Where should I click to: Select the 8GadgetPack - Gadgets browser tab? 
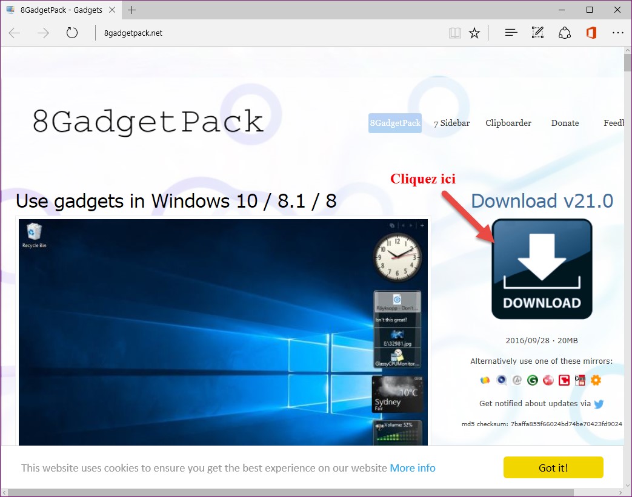pyautogui.click(x=61, y=10)
